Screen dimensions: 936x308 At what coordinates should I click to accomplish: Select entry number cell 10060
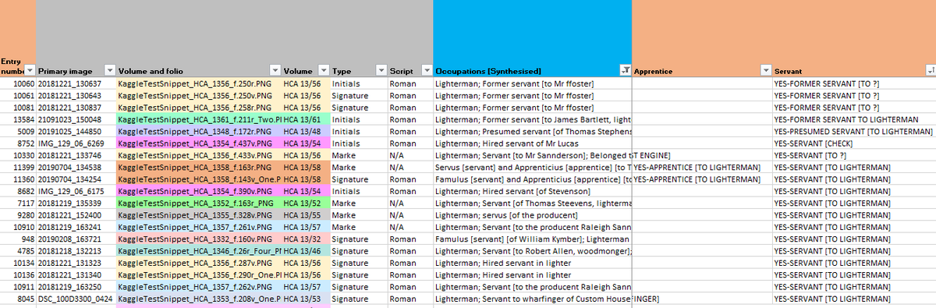(18, 83)
